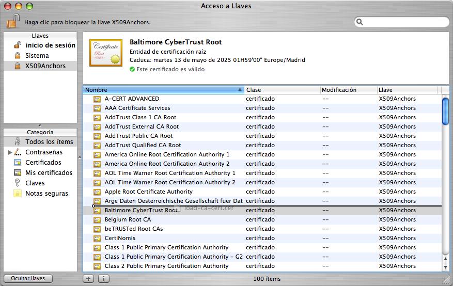Click the icon of AOL Time Warner Root Certification Authority 2

click(x=97, y=182)
